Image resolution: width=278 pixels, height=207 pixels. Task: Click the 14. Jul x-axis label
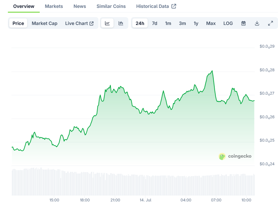pos(145,200)
